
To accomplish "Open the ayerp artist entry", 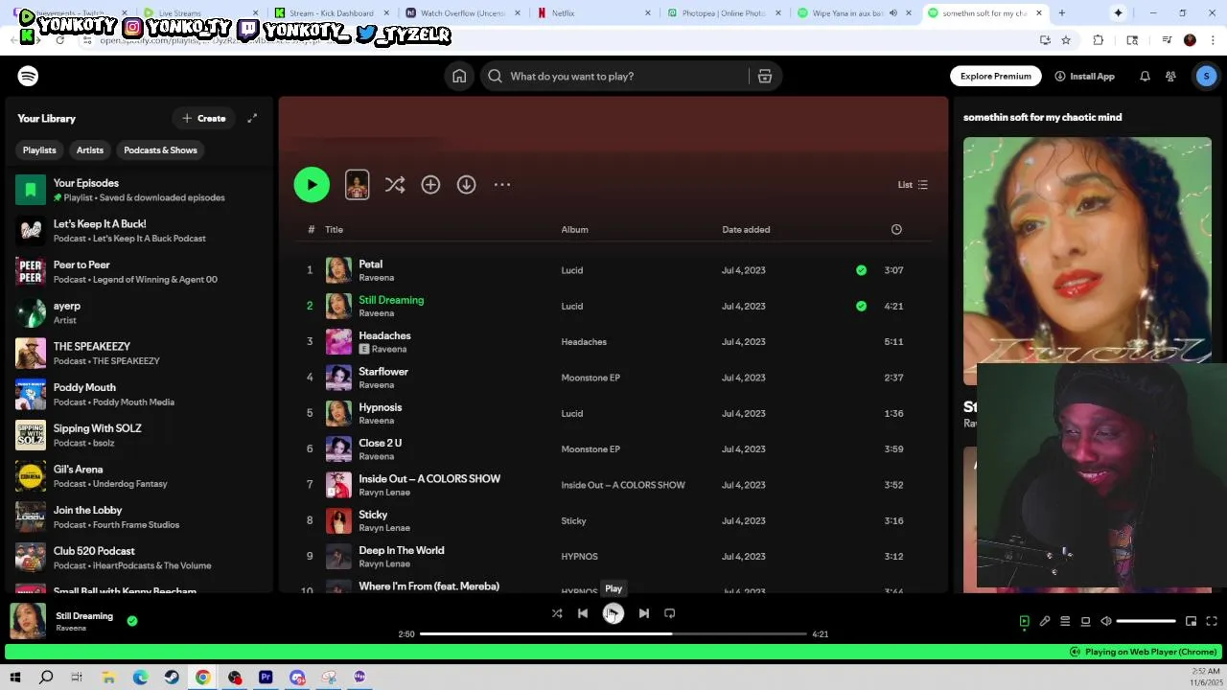I will (139, 312).
